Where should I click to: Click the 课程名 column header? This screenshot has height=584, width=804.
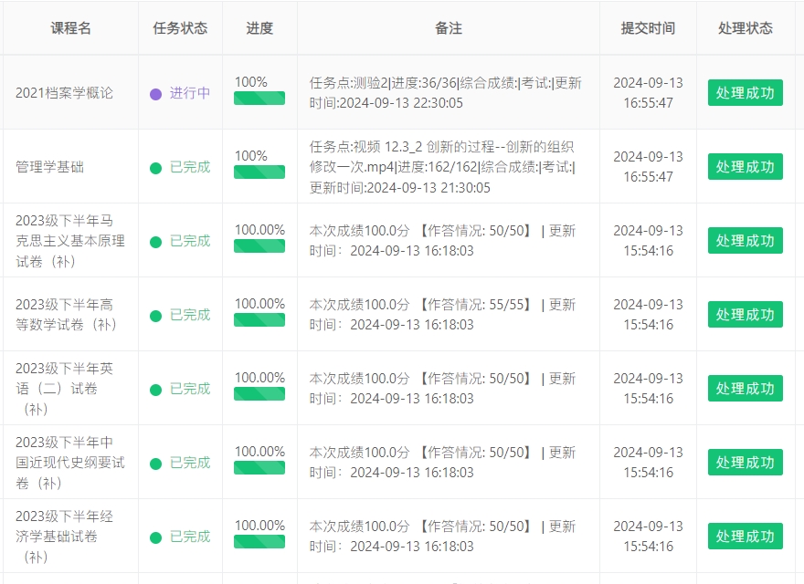(70, 28)
